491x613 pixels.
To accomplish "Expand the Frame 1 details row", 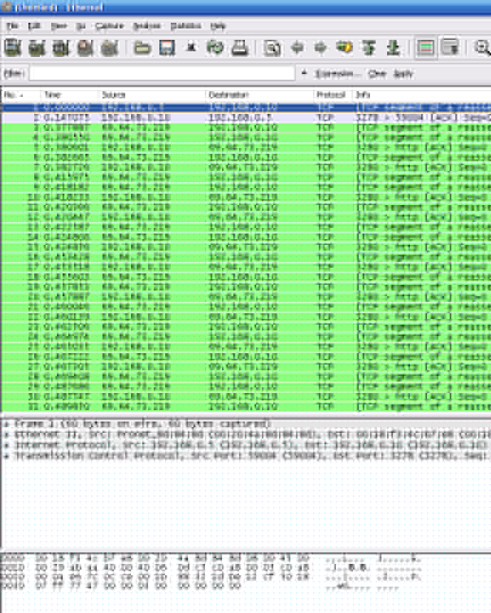I will pyautogui.click(x=6, y=424).
